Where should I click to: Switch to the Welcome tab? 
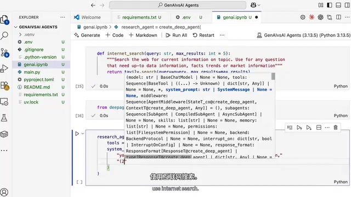(90, 17)
